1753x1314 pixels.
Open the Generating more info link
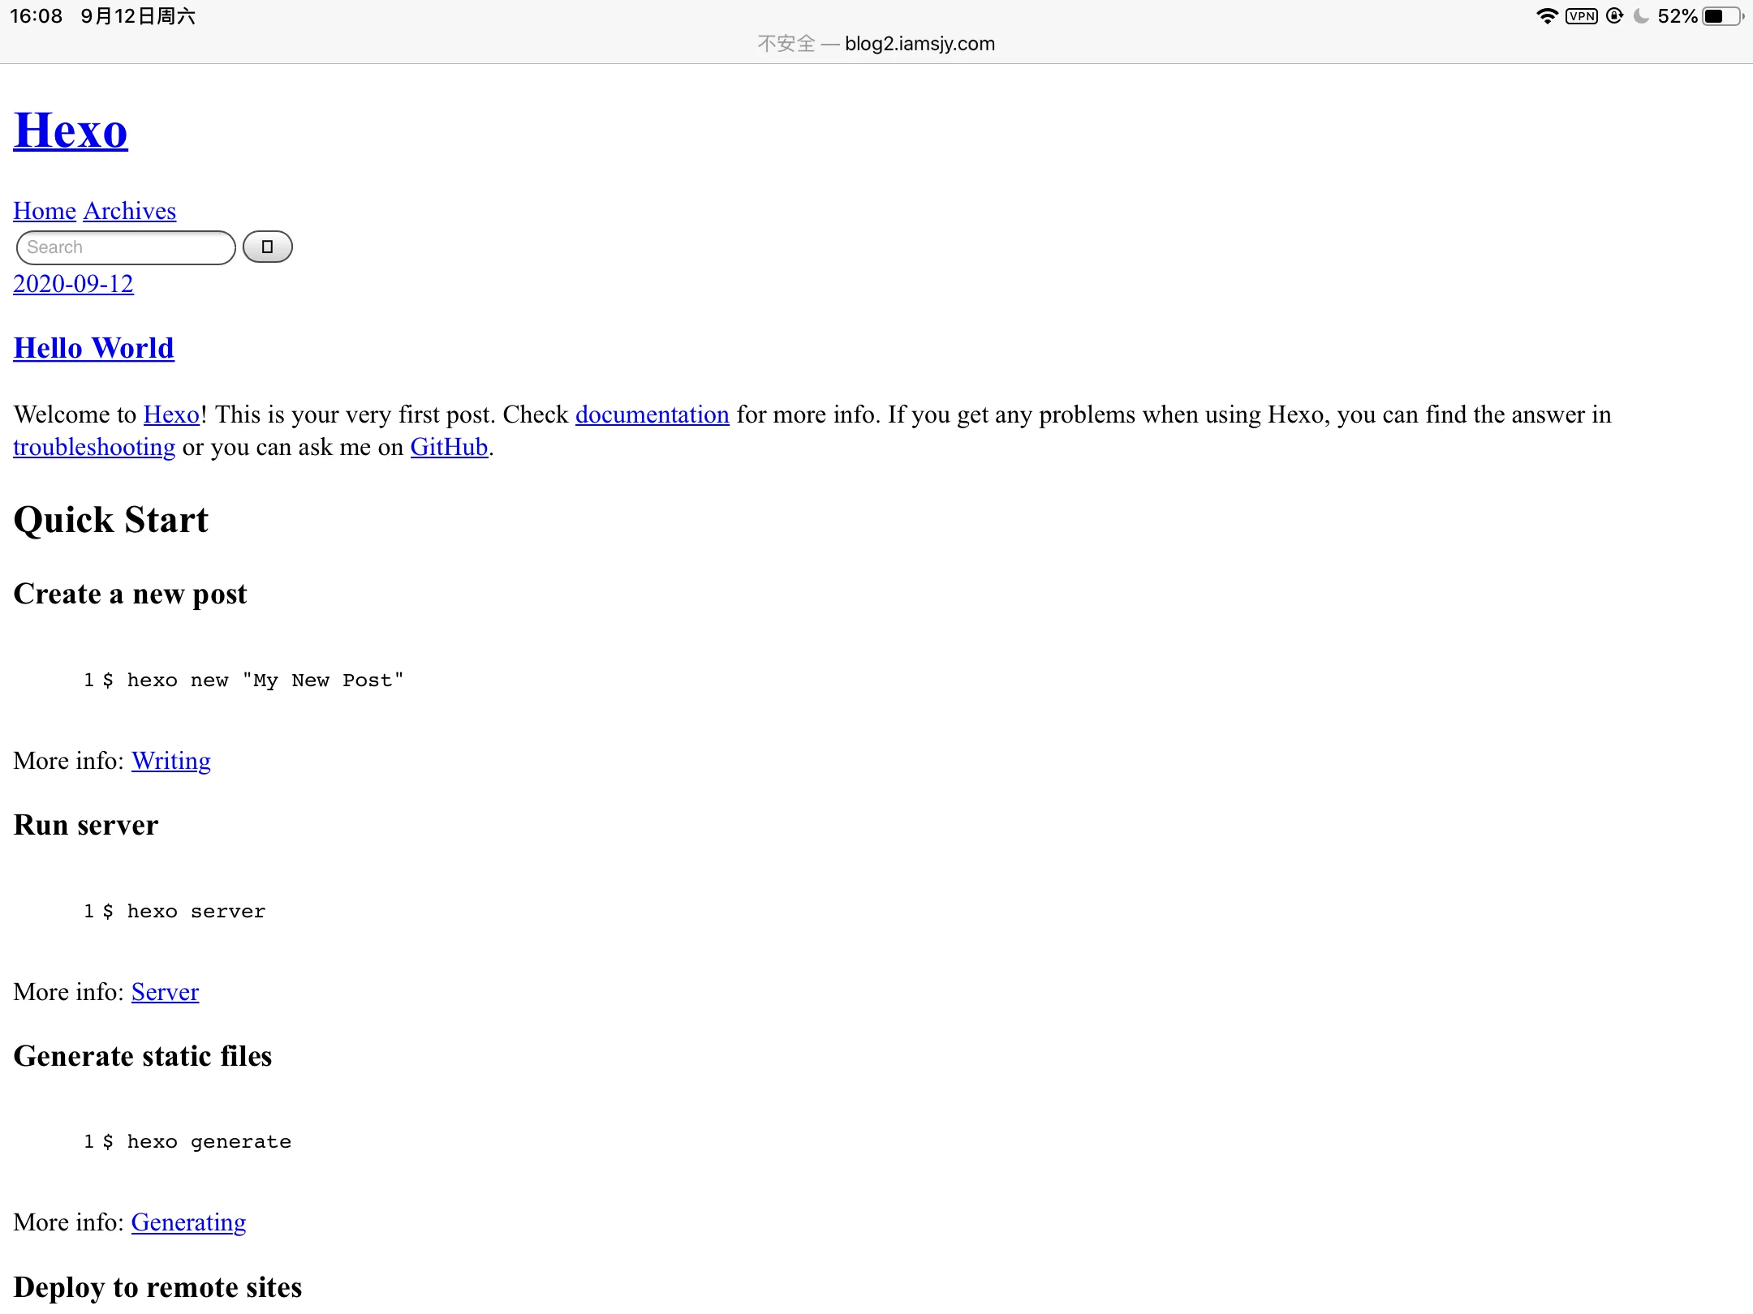(x=188, y=1222)
